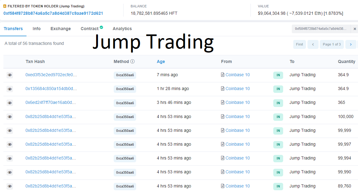Select Jump Trading in the 99,990 row
This screenshot has height=193, width=358.
pyautogui.click(x=303, y=172)
